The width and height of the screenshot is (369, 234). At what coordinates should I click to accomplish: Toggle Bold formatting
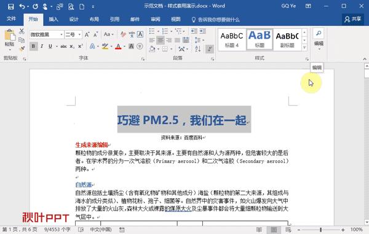click(33, 46)
